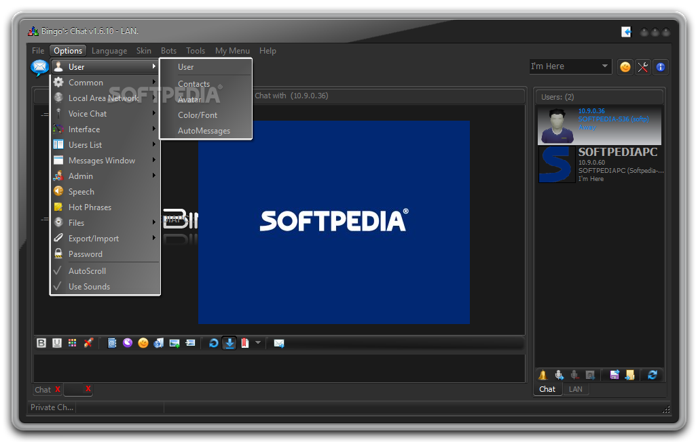The width and height of the screenshot is (698, 442).
Task: Expand the Users List submenu
Action: 105,144
